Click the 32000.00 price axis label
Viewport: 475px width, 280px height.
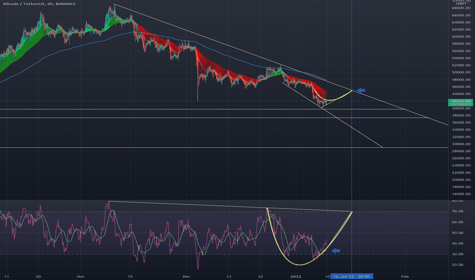461,137
